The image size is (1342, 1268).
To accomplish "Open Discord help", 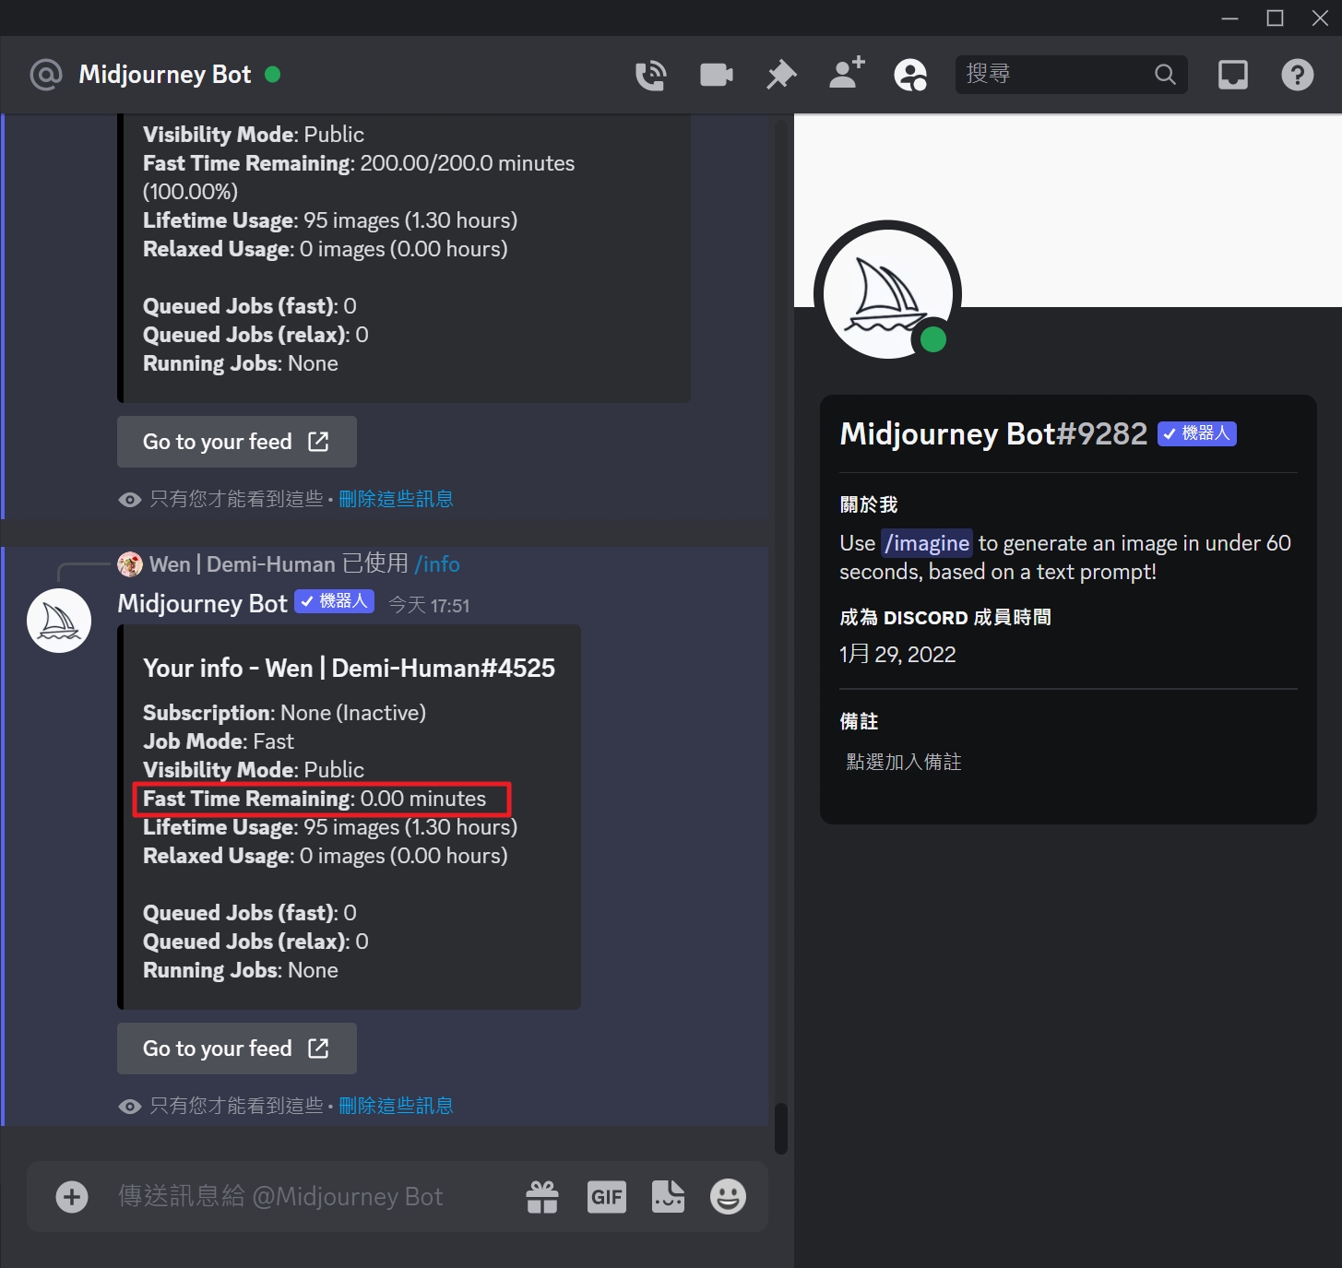I will 1298,75.
